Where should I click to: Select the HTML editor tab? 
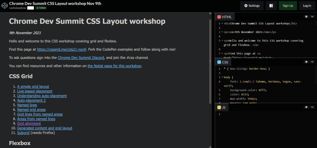click(x=225, y=17)
